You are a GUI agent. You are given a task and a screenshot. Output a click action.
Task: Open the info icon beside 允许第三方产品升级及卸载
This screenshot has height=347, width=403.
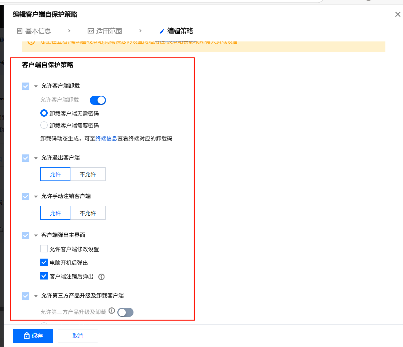coord(111,311)
